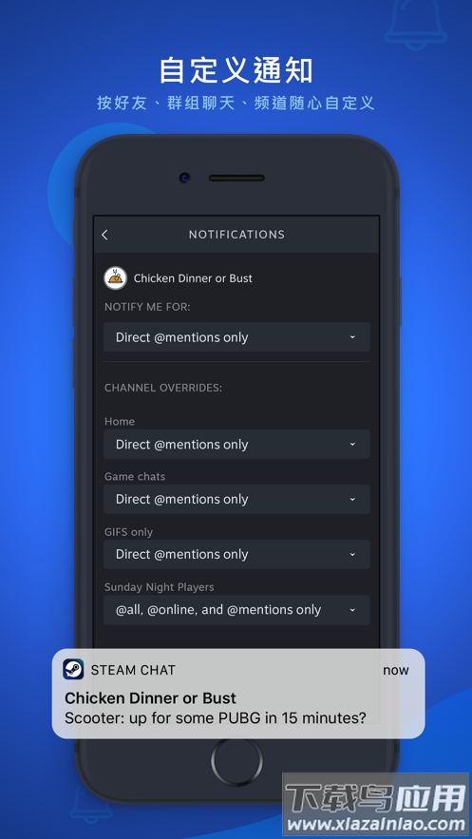Open the Game chats notification dropdown
The width and height of the screenshot is (472, 839).
coord(236,499)
